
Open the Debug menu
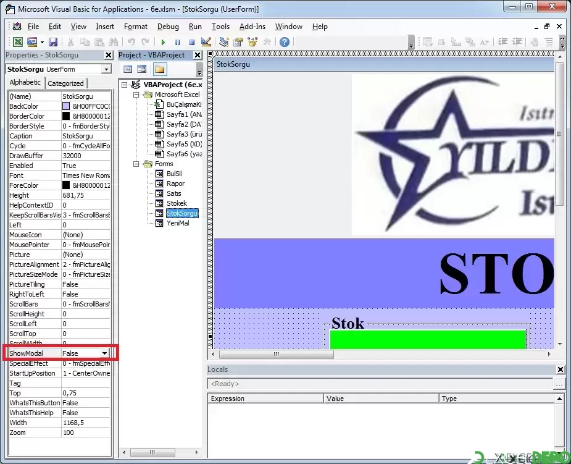point(168,27)
